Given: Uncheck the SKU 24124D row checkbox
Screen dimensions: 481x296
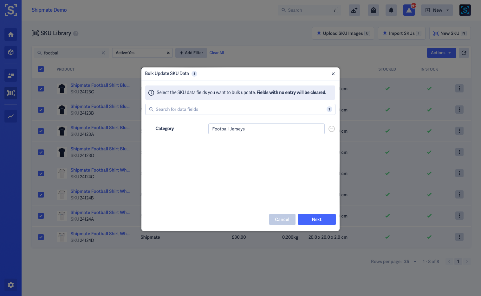Looking at the screenshot, I should point(41,237).
